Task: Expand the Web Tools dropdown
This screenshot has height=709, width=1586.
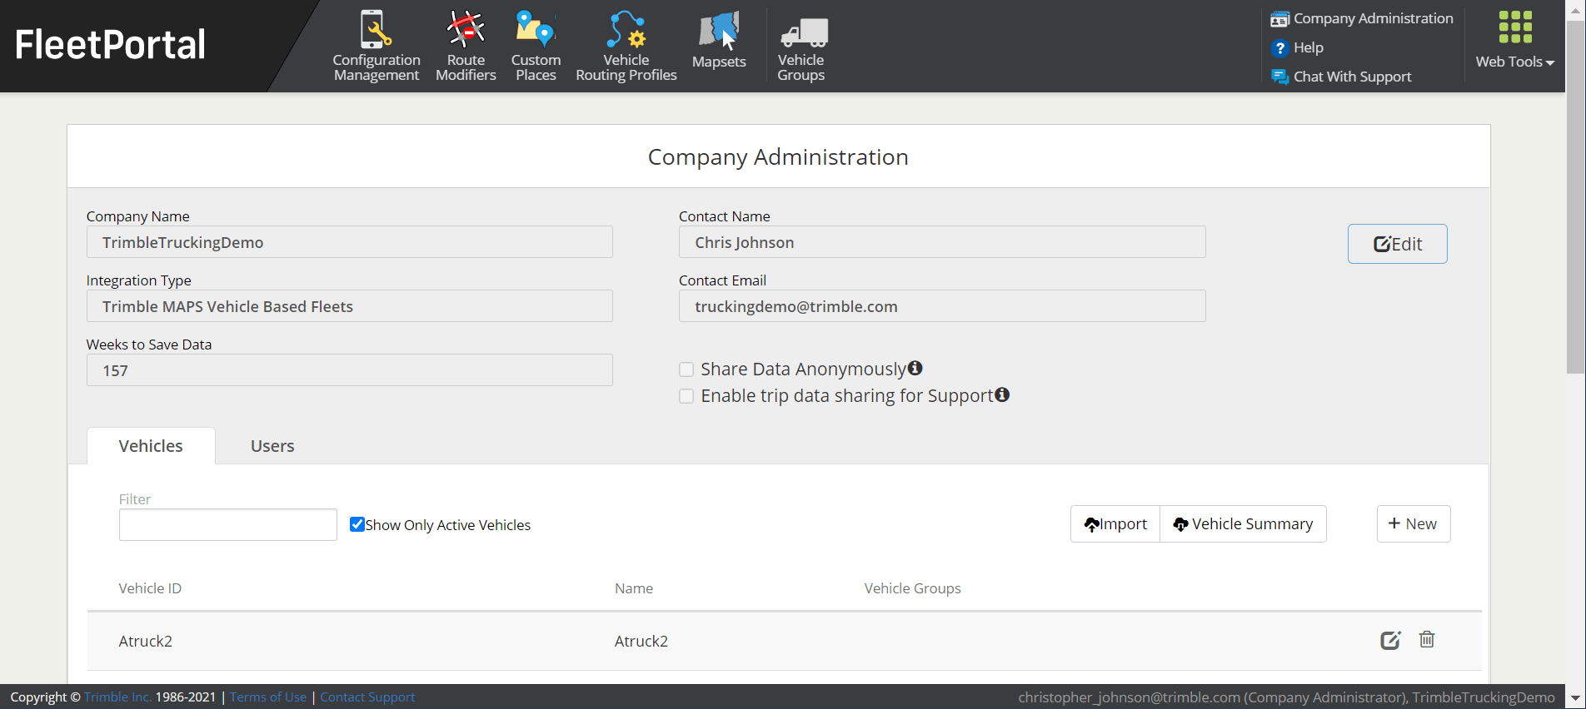Action: tap(1515, 42)
